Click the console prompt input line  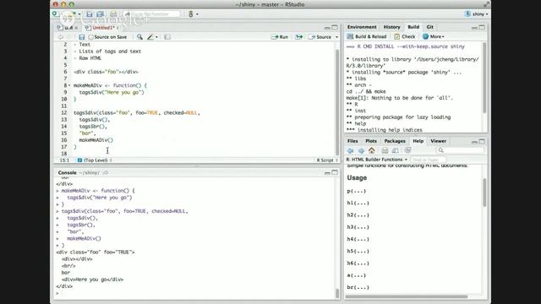pyautogui.click(x=195, y=293)
